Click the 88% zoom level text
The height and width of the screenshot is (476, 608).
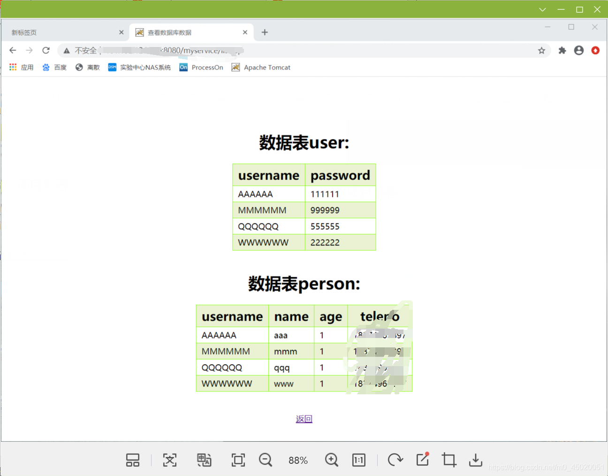298,461
